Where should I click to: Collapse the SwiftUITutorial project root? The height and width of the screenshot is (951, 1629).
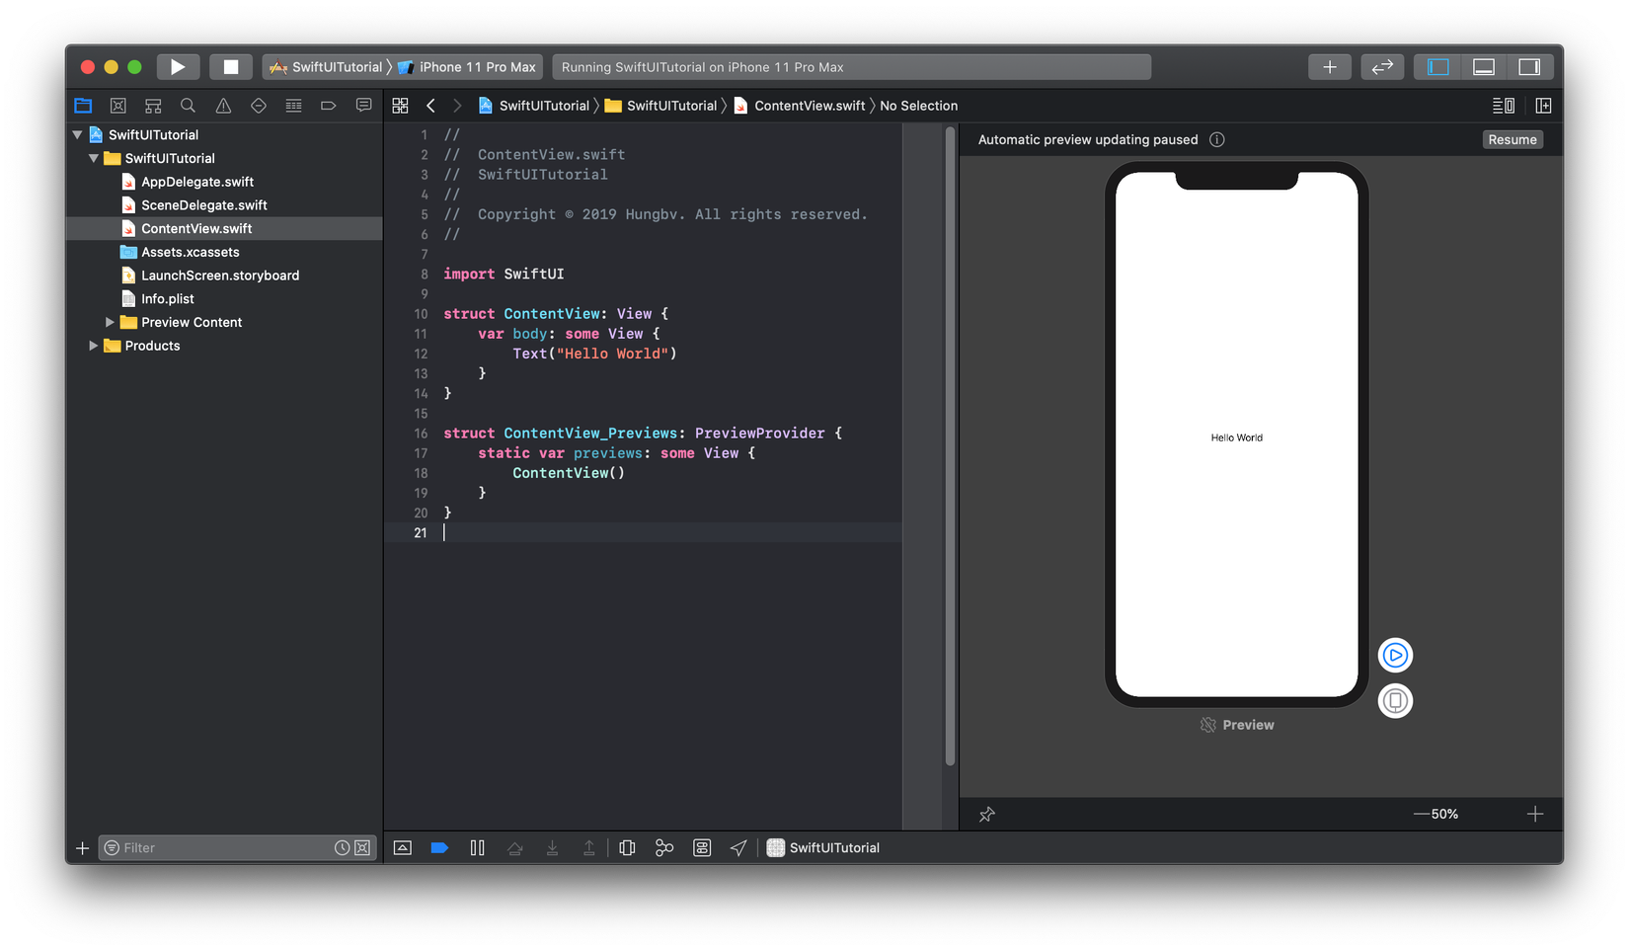(x=77, y=134)
